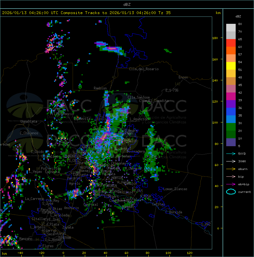The height and width of the screenshot is (257, 254).
Task: Click the '30HM' legend label
Action: pos(242,161)
